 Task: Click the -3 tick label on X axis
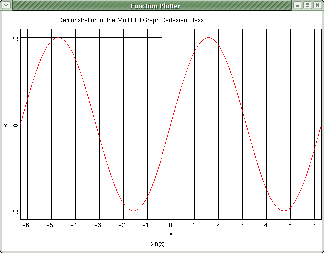[x=99, y=225]
